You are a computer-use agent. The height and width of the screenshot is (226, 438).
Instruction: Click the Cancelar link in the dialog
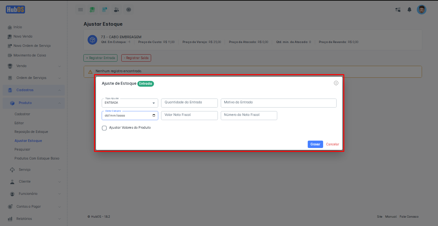(332, 144)
